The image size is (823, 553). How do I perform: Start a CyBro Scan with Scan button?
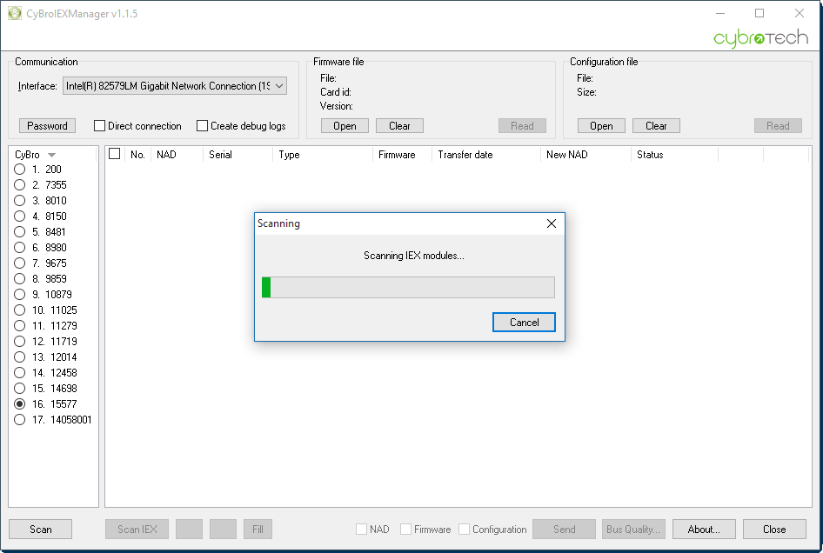click(40, 530)
